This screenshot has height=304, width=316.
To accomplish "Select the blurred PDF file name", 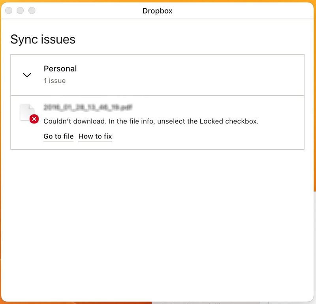I will pyautogui.click(x=88, y=107).
